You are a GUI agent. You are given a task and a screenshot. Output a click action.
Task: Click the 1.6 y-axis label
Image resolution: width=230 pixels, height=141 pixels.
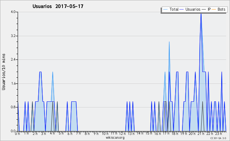pos(13,83)
